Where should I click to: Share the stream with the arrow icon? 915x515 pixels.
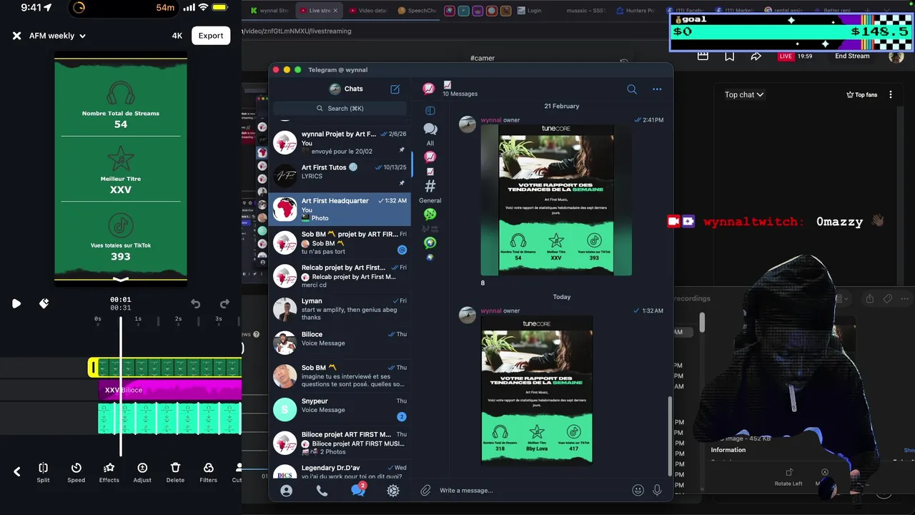[x=756, y=57]
